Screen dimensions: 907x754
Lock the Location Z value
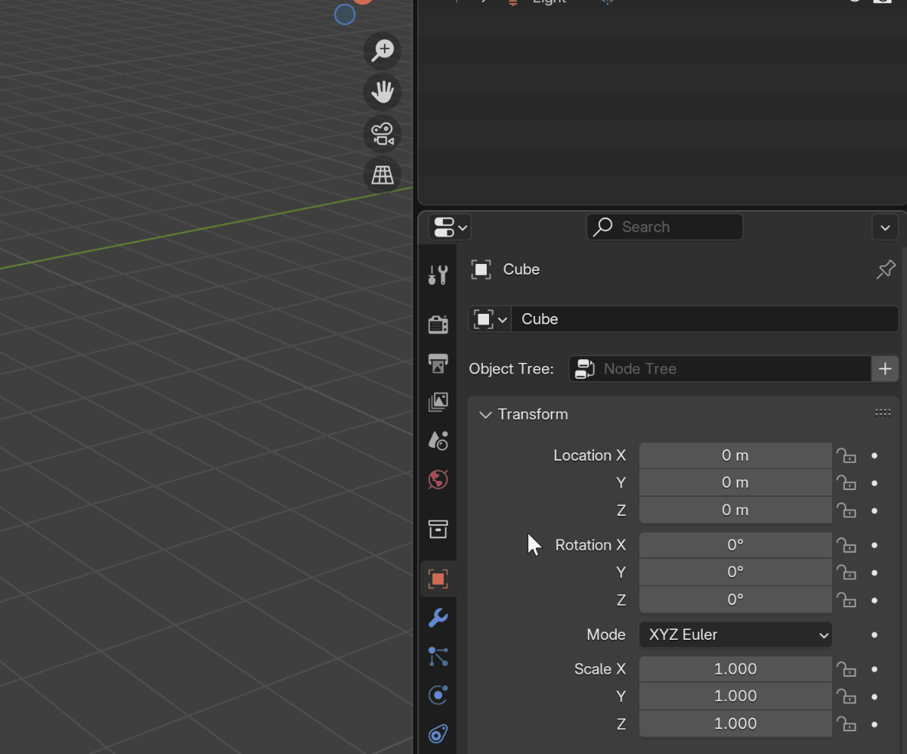[846, 511]
